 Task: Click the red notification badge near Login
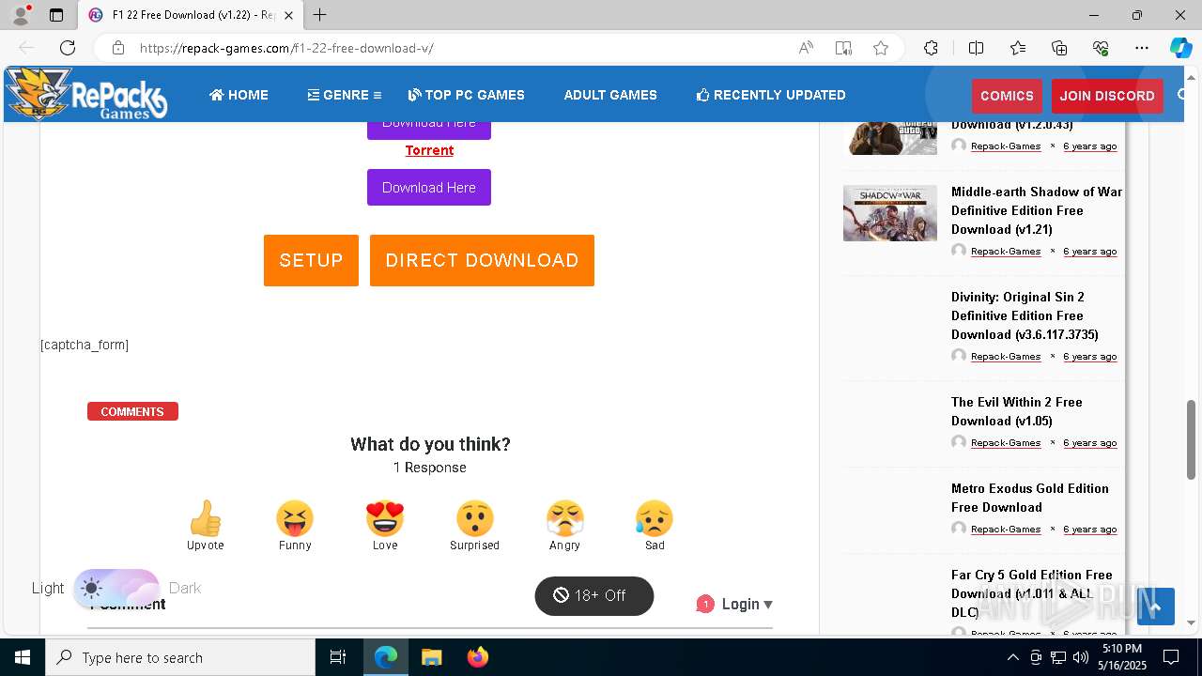(705, 605)
